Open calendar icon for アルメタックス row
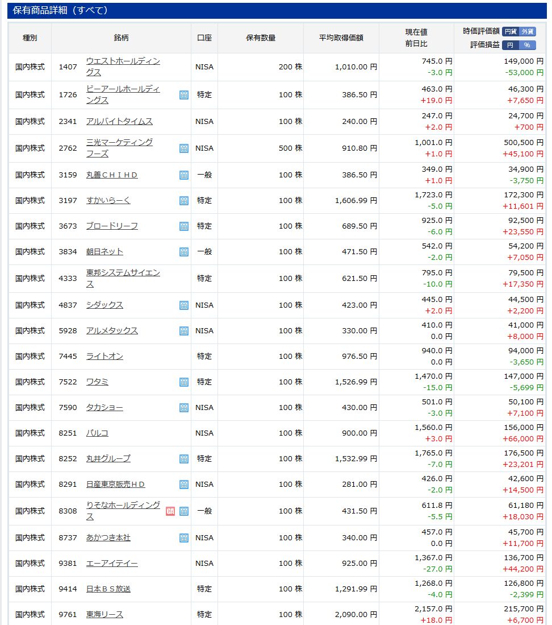The image size is (552, 625). click(184, 331)
